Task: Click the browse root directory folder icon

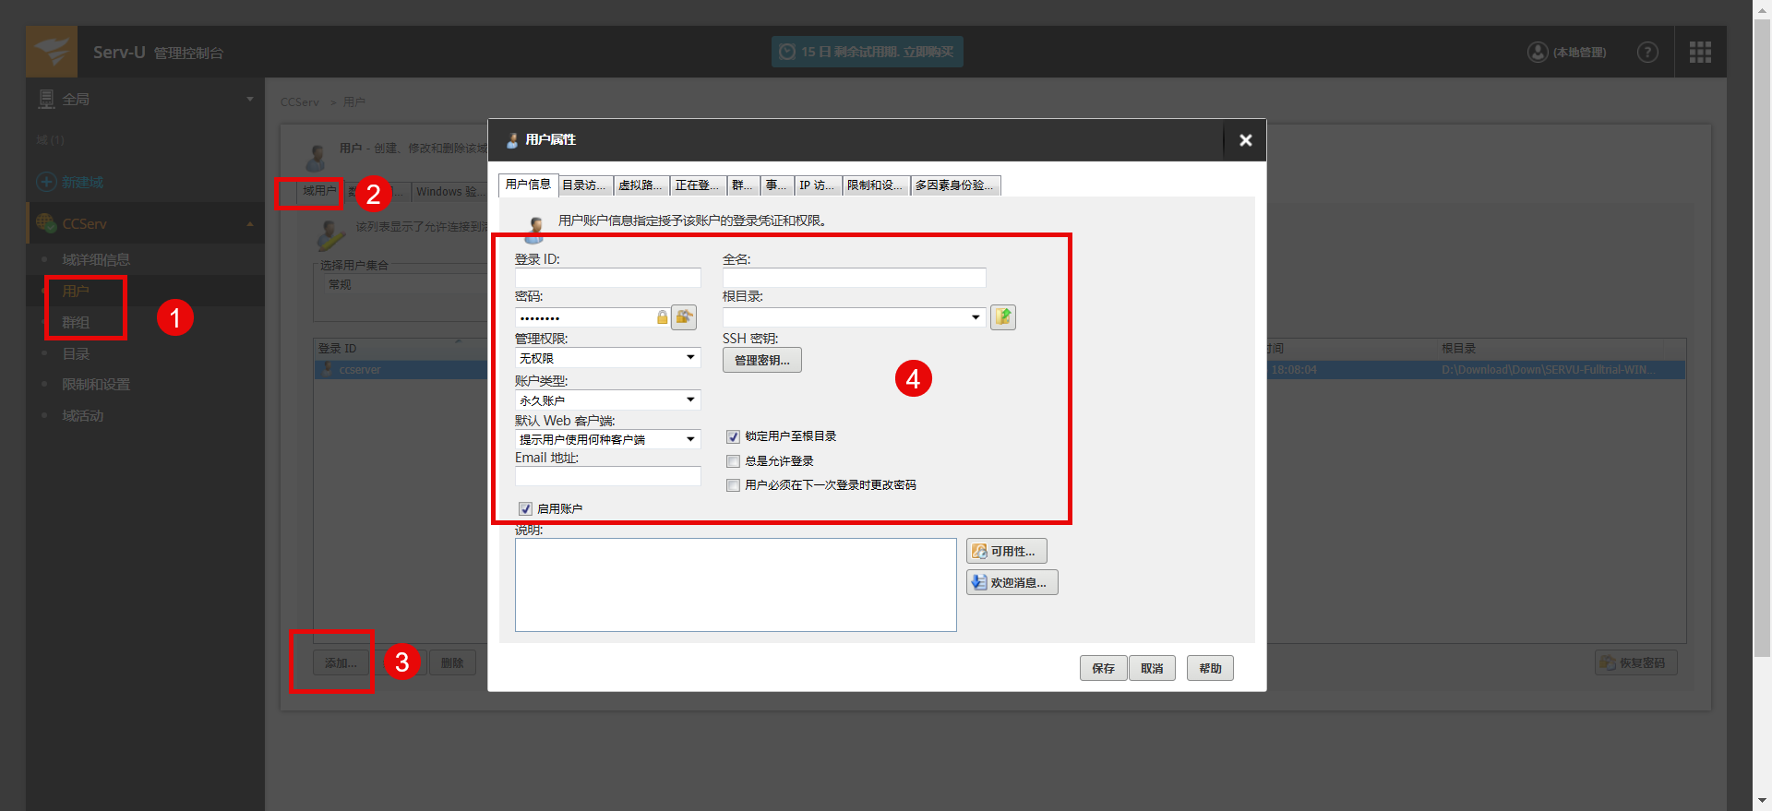Action: tap(1003, 317)
